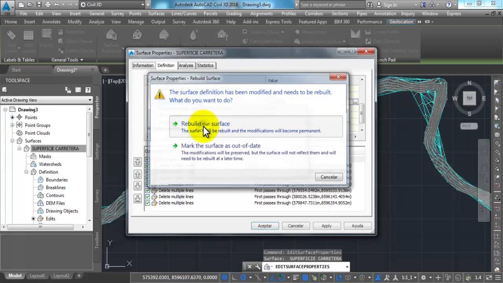Click the Save icon in quick access toolbar
Image resolution: width=503 pixels, height=283 pixels.
pos(39,5)
